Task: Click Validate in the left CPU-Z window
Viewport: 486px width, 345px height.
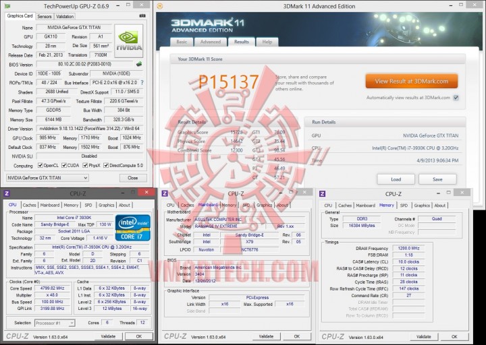Action: [x=108, y=336]
